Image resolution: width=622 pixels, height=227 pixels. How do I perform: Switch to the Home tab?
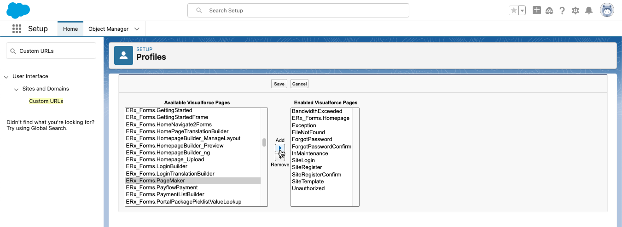tap(70, 29)
